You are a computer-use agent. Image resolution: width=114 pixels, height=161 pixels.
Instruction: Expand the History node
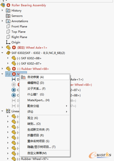(2, 10)
